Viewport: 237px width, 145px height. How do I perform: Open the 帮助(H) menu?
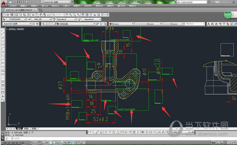132,6
